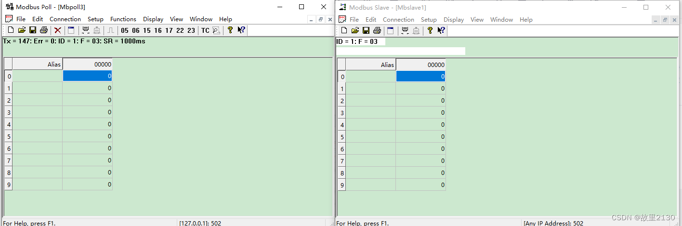Click the Connect icon in Modbus Slave toolbar
The height and width of the screenshot is (226, 682).
tap(405, 30)
